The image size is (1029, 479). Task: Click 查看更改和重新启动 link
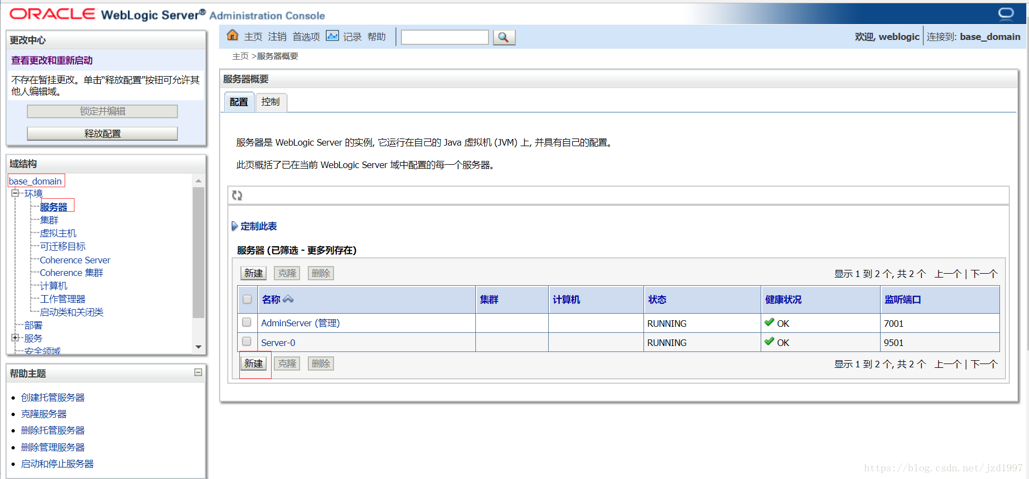tap(52, 60)
